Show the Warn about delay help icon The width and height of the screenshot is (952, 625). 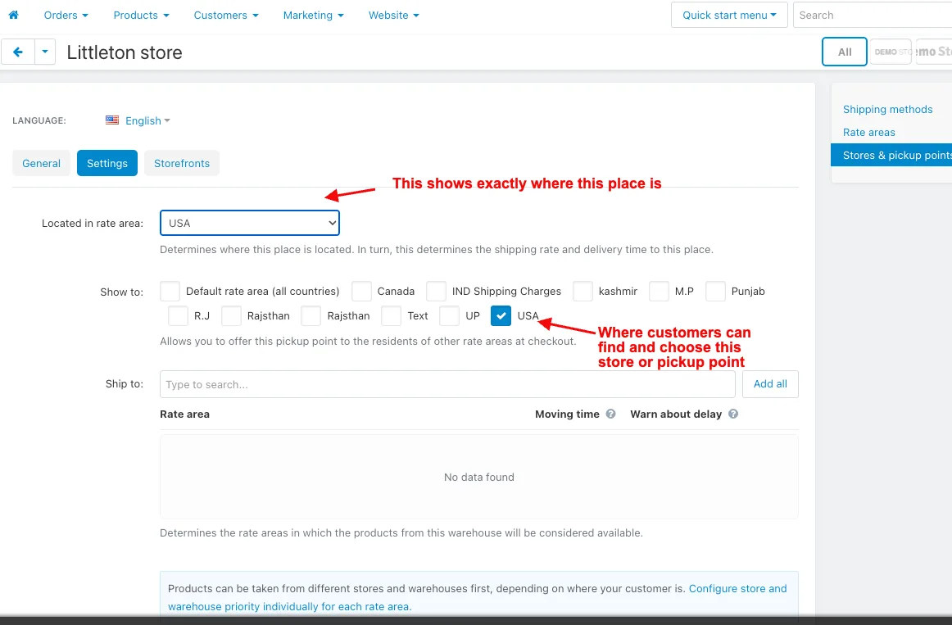[x=733, y=414]
